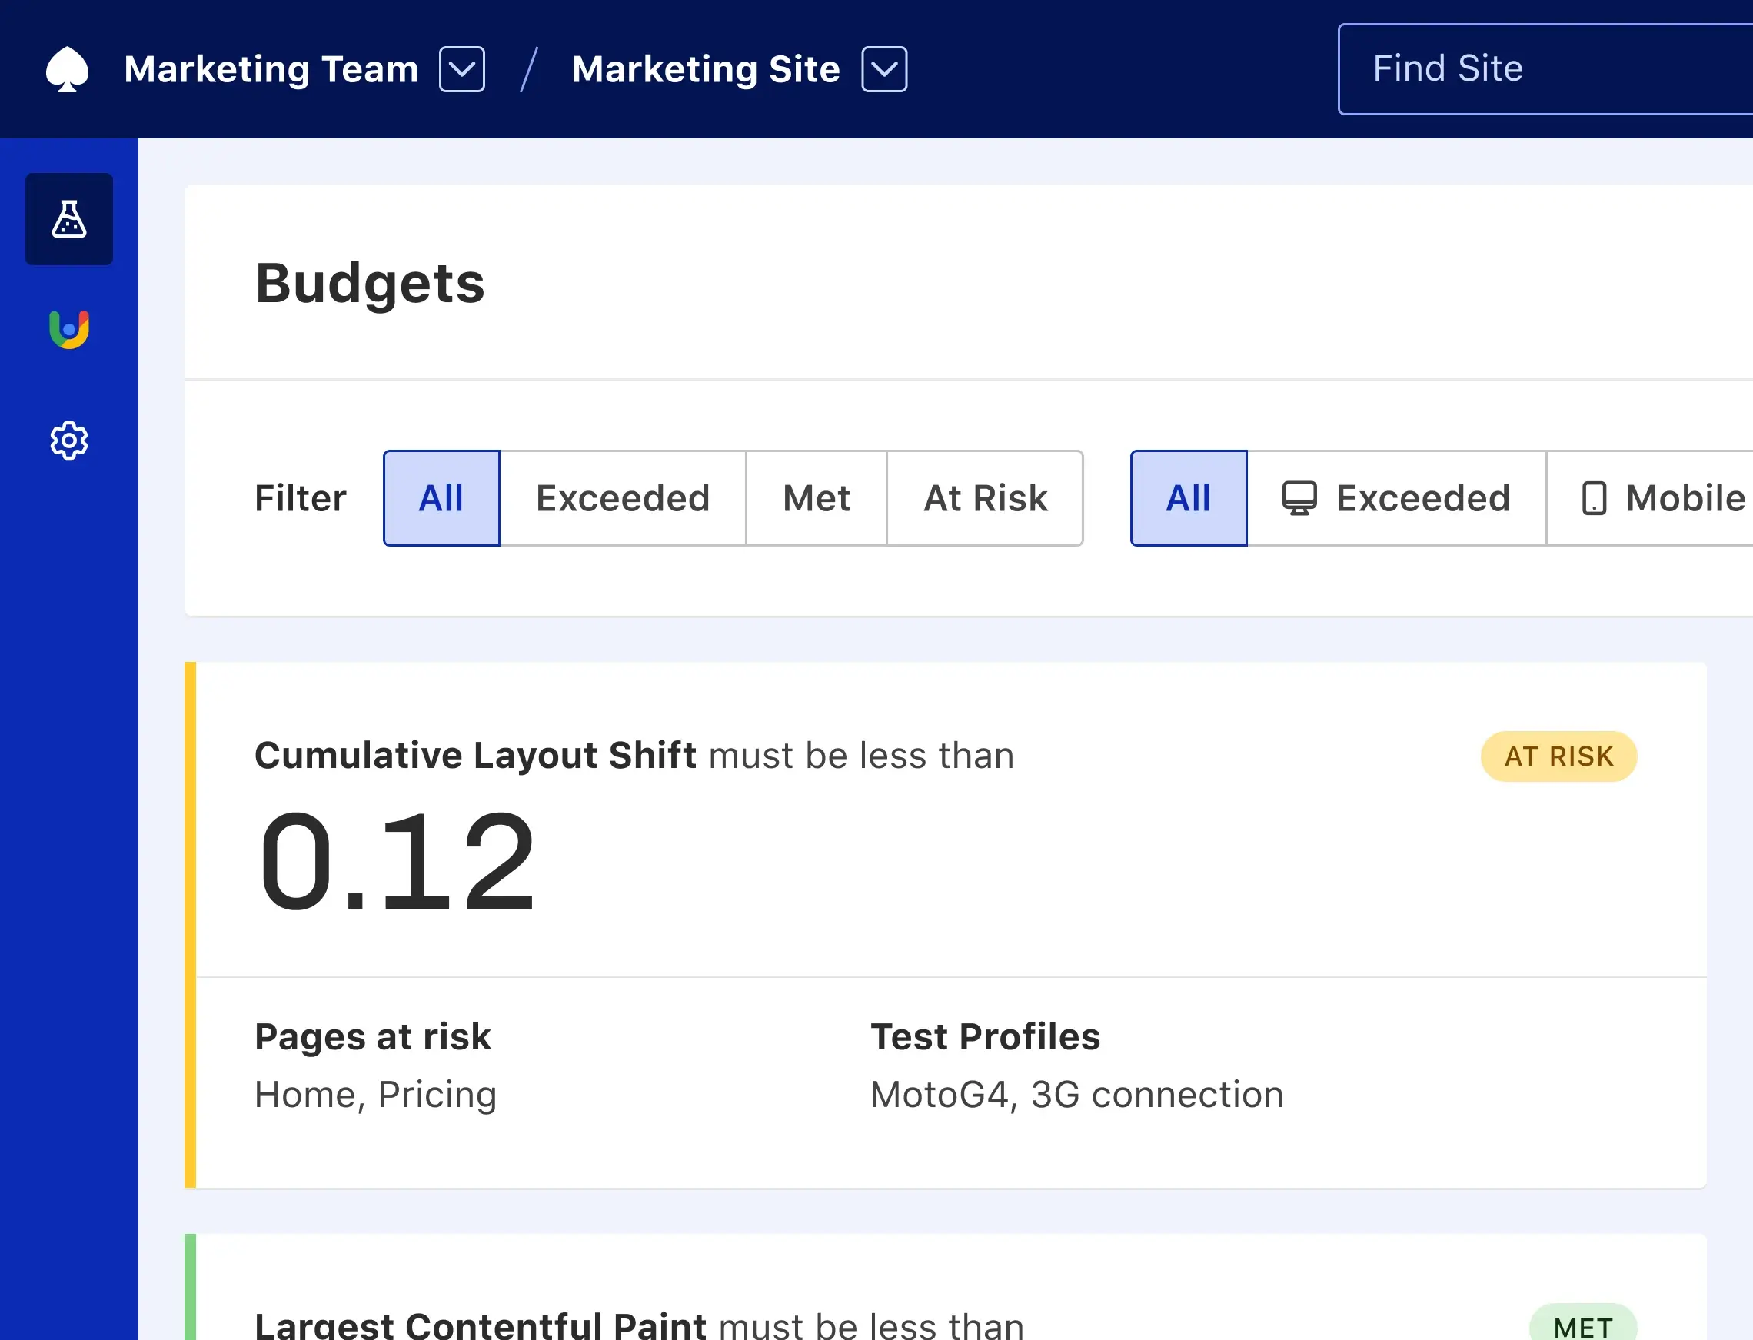Open the flask tests sidebar icon
The width and height of the screenshot is (1753, 1340).
[x=69, y=219]
